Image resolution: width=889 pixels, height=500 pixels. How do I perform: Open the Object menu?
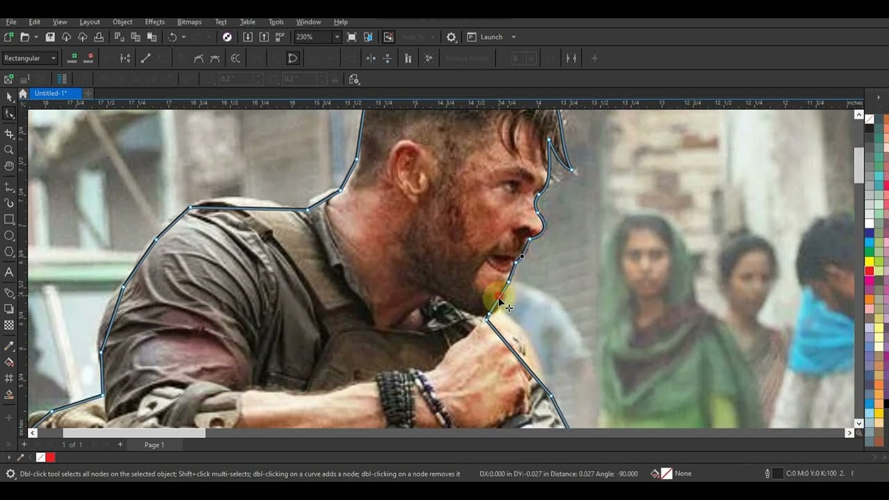pyautogui.click(x=122, y=22)
